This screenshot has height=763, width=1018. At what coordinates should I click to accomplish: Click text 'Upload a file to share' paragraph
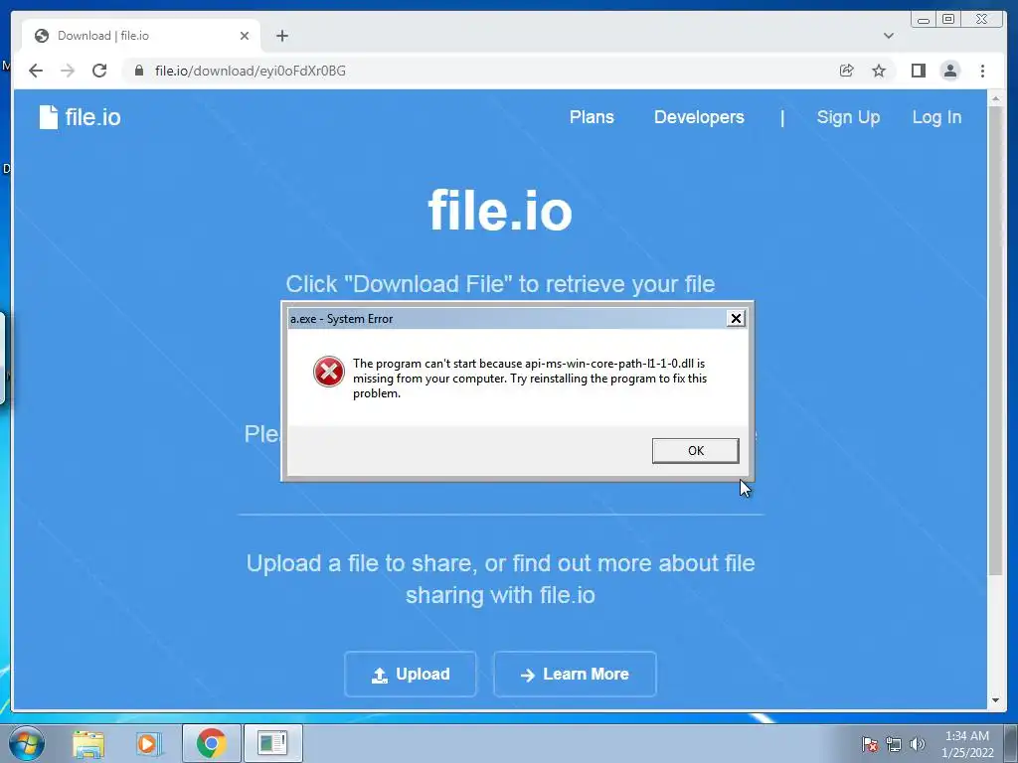pos(500,579)
